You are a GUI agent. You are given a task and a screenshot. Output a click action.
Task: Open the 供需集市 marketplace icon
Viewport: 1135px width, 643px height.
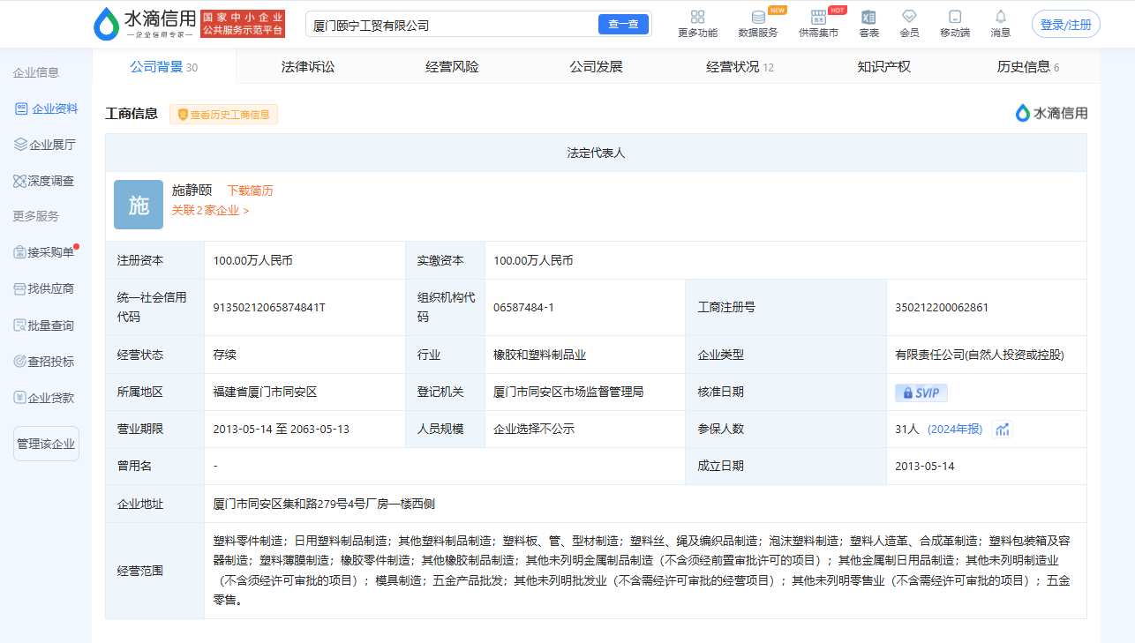click(818, 17)
